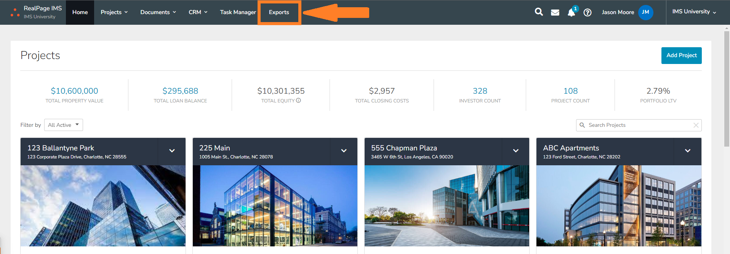Expand the ABC Apartments card chevron
The width and height of the screenshot is (730, 254).
pos(688,151)
